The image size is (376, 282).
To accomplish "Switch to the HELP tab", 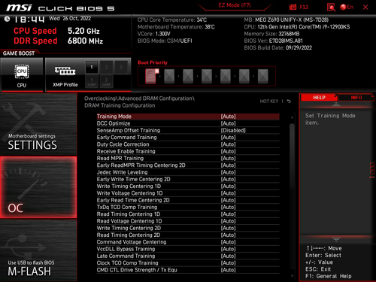I will pyautogui.click(x=319, y=98).
